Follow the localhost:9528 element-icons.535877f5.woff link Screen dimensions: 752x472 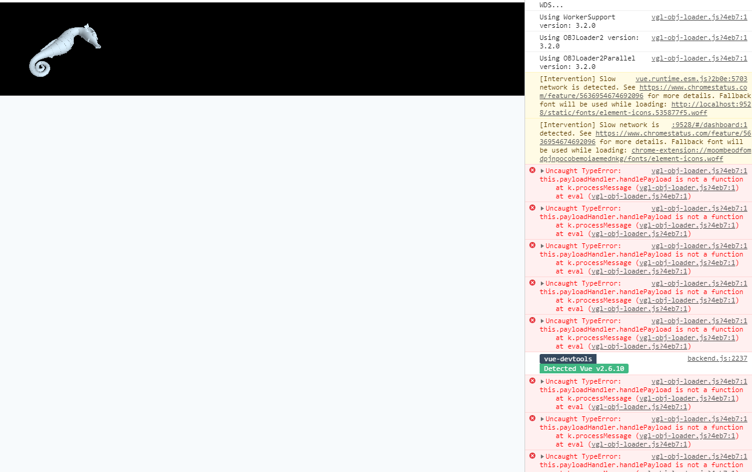[645, 109]
